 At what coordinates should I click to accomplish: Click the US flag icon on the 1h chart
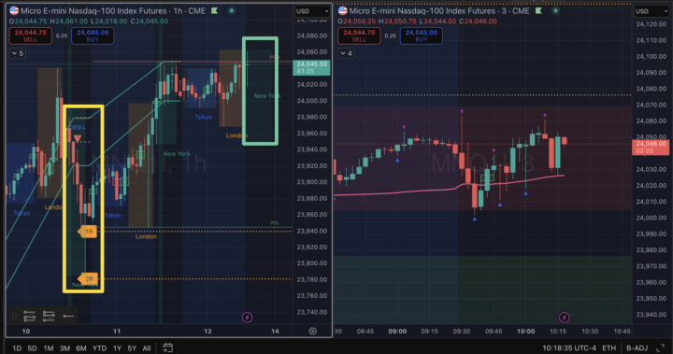tap(14, 10)
